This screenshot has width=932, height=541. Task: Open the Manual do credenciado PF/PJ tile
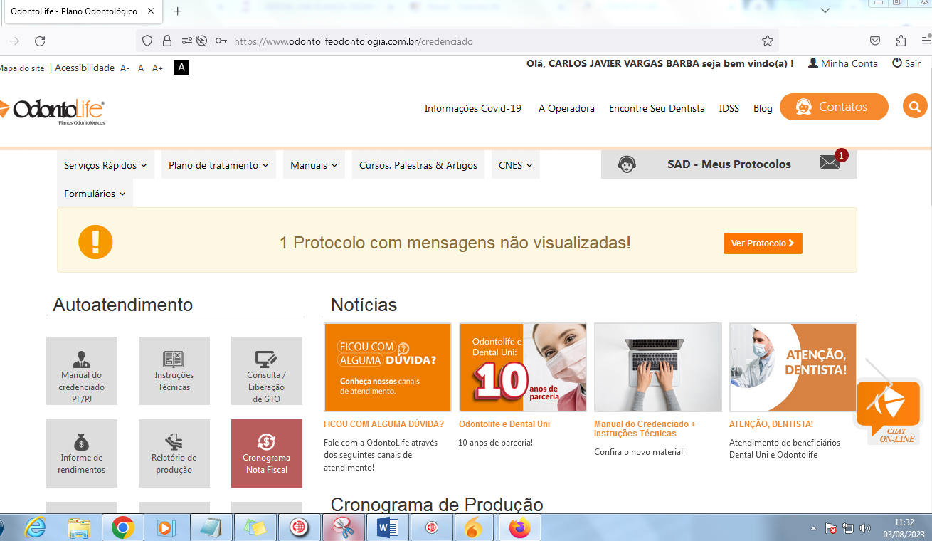pos(82,371)
